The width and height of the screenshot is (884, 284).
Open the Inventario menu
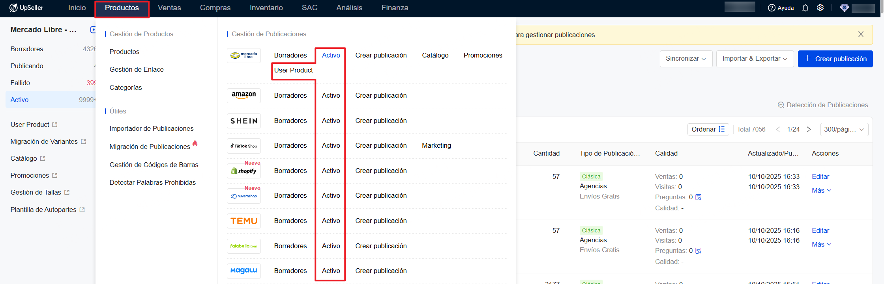click(266, 8)
